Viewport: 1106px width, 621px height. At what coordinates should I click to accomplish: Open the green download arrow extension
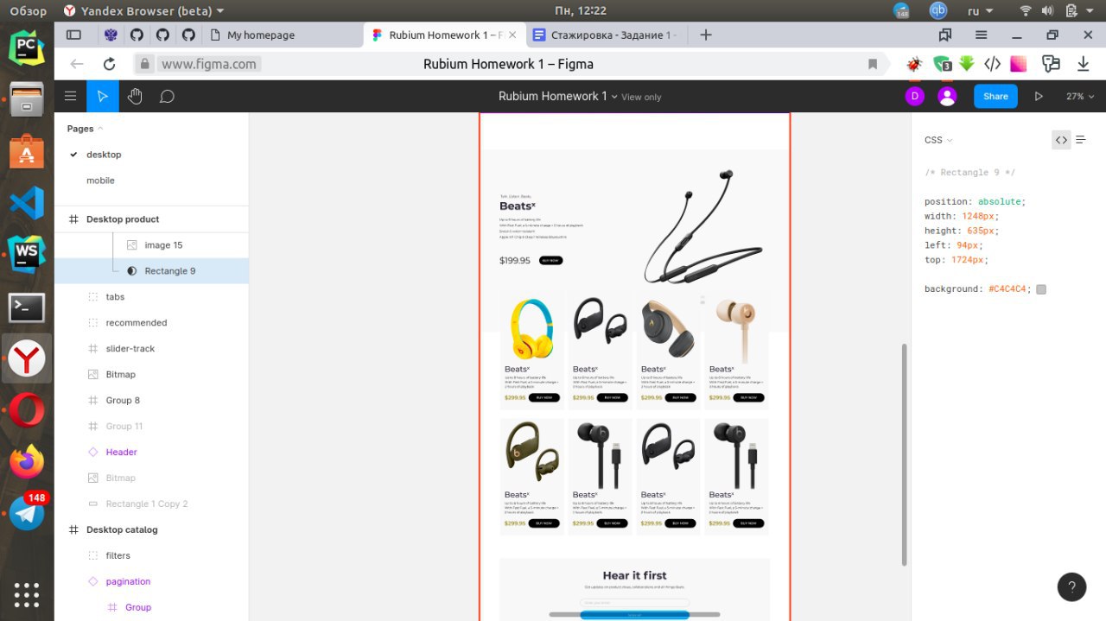tap(967, 64)
